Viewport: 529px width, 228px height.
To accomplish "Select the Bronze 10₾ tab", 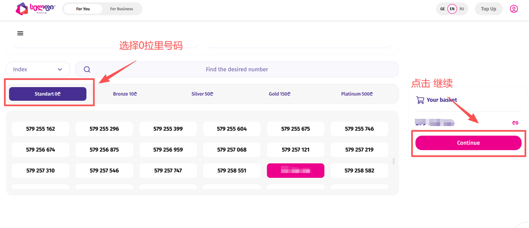I will [x=125, y=94].
